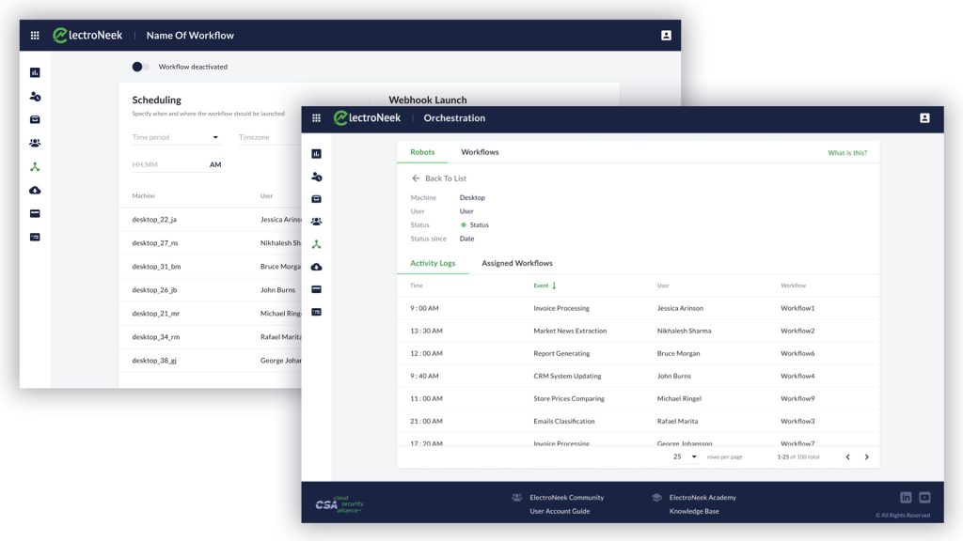Select the Report Generating event
This screenshot has width=963, height=541.
pos(561,353)
